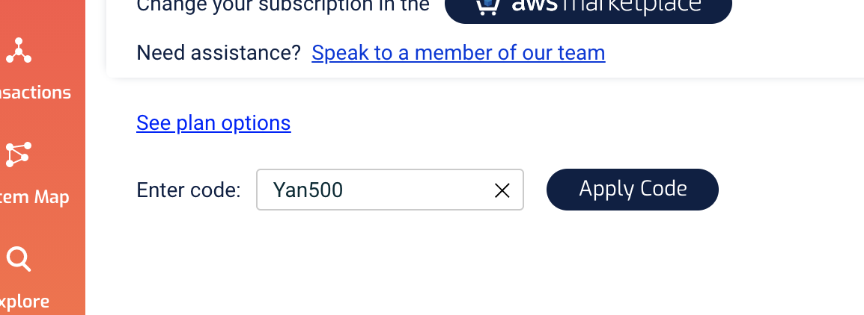Click the Apply Code button
The height and width of the screenshot is (315, 864).
633,189
